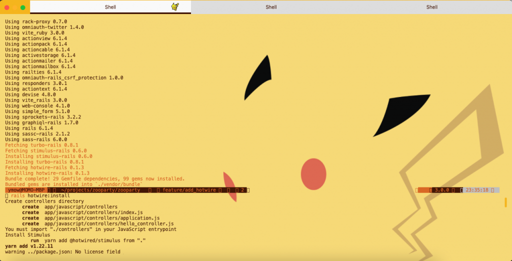Screen dimensions: 512x261
Task: Click 'Using graphiql-rails 1.7.0' line
Action: [41, 122]
